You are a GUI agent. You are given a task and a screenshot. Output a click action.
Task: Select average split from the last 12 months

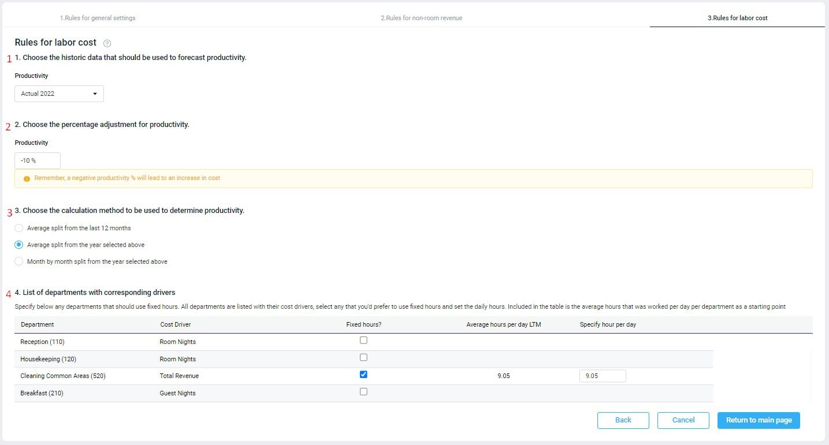18,228
